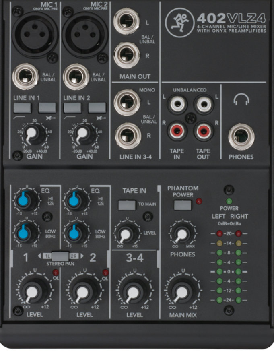Click the PHONES volume knob
This screenshot has height=351, width=274.
click(183, 233)
